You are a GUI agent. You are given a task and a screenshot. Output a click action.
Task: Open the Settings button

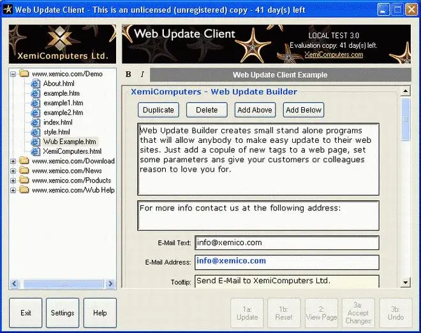(x=63, y=313)
